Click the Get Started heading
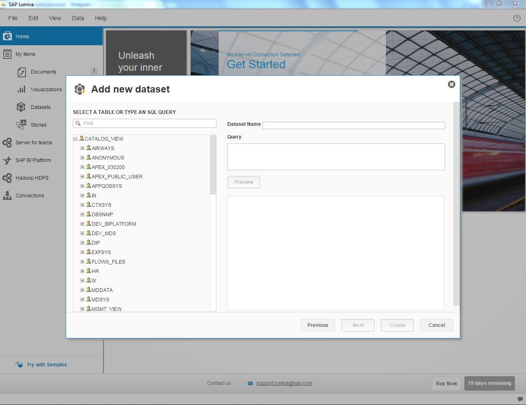 point(256,64)
